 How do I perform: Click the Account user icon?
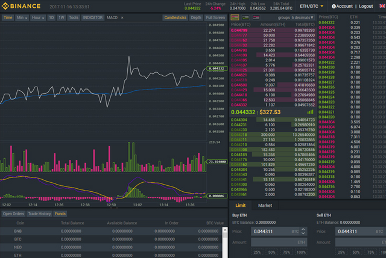pyautogui.click(x=334, y=7)
